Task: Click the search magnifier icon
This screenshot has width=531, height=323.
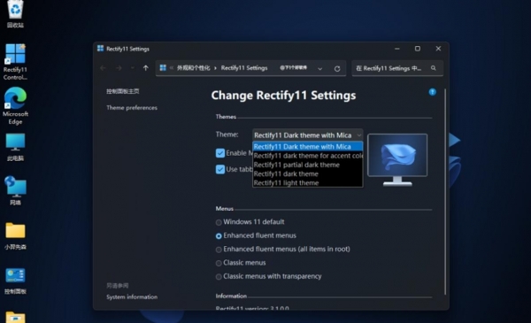Action: [x=433, y=68]
